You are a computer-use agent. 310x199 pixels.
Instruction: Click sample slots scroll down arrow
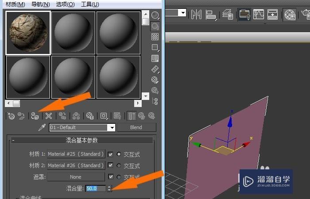point(146,96)
